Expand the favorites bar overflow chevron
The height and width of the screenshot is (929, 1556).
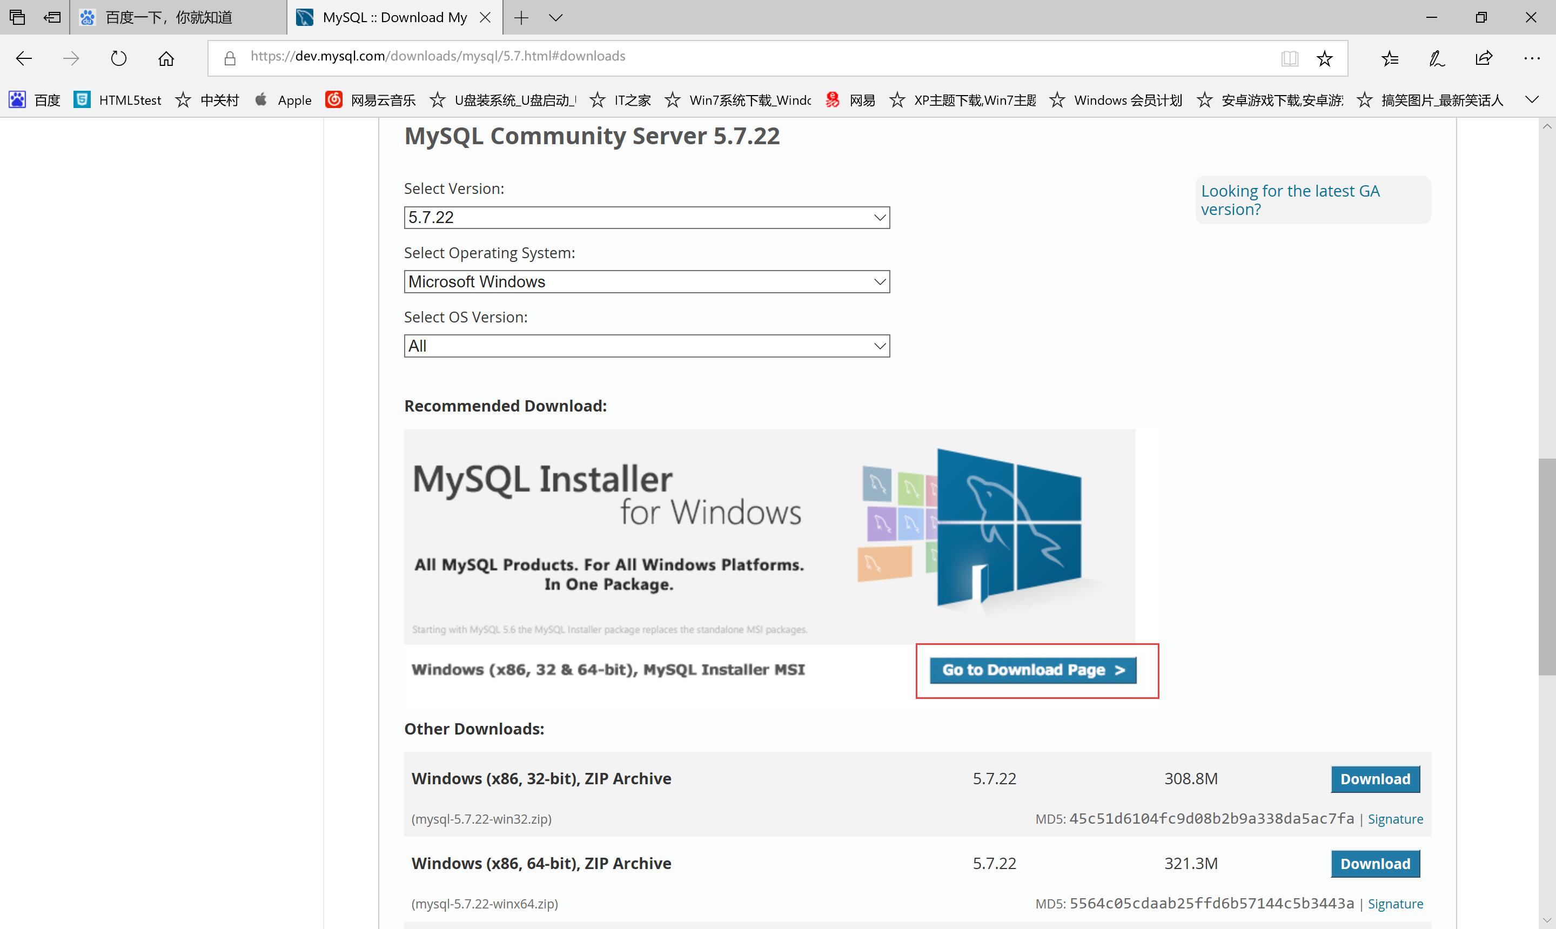click(1532, 99)
